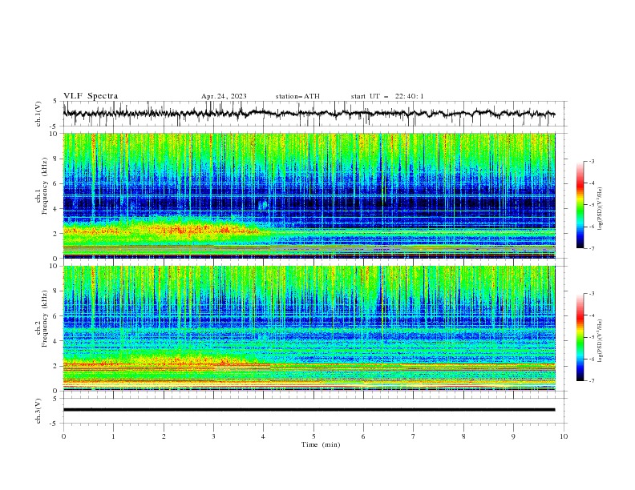Click the "Time (min)" axis label
635x490 pixels.
click(x=321, y=444)
